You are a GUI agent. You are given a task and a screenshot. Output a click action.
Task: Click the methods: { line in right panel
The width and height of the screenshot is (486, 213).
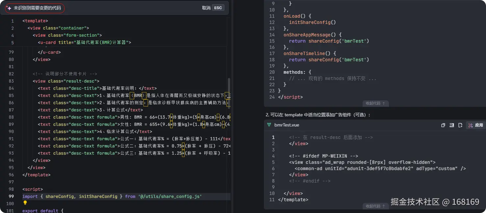point(297,72)
